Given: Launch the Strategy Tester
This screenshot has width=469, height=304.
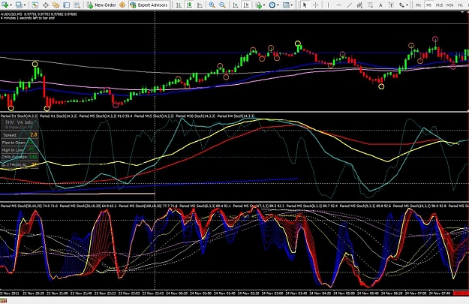Looking at the screenshot, I should [77, 5].
